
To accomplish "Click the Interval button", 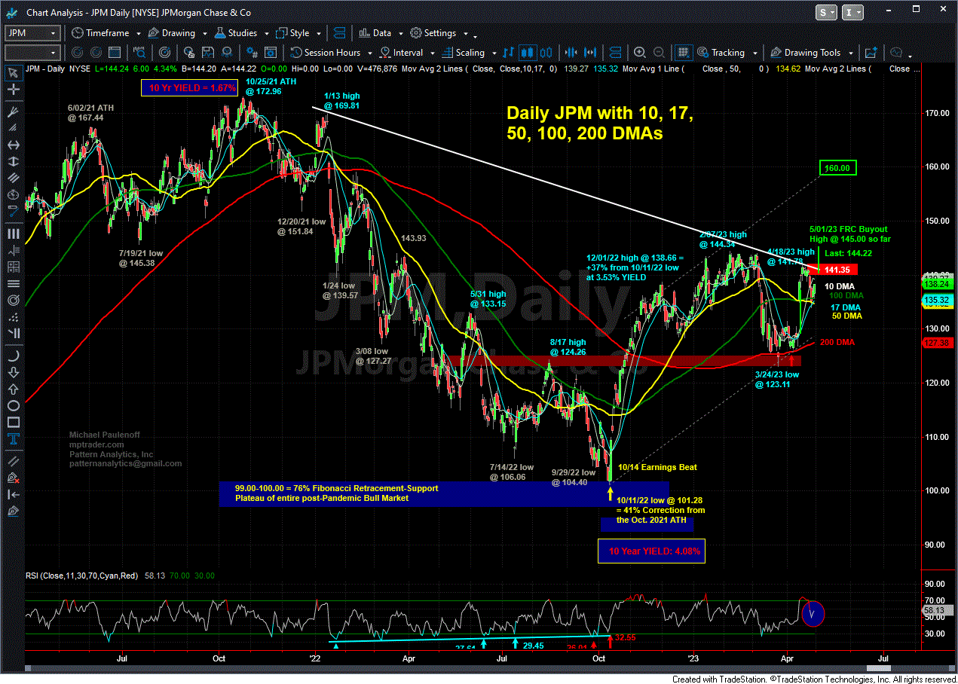I will tap(402, 53).
